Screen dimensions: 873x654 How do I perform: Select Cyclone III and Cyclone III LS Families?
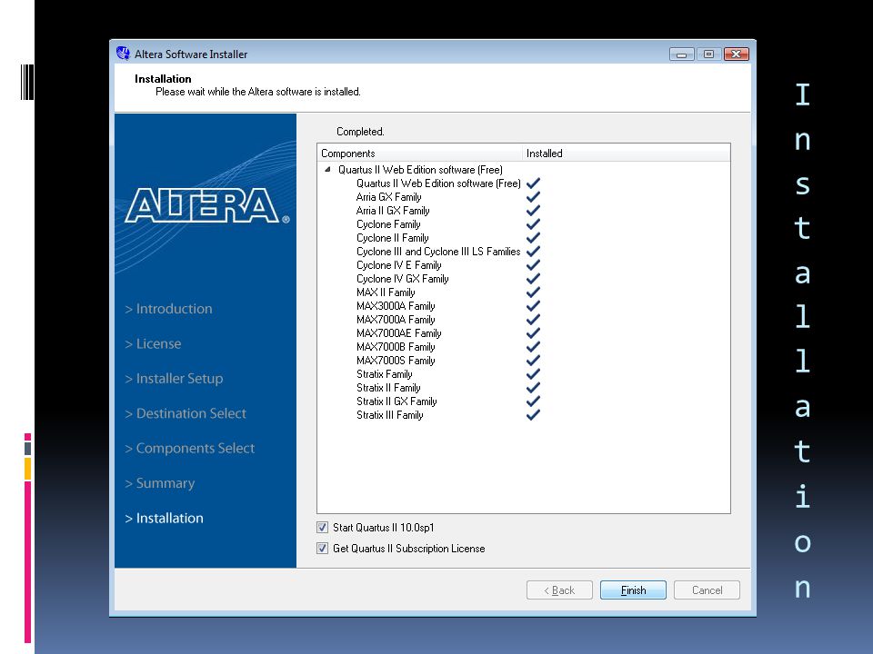click(x=438, y=252)
